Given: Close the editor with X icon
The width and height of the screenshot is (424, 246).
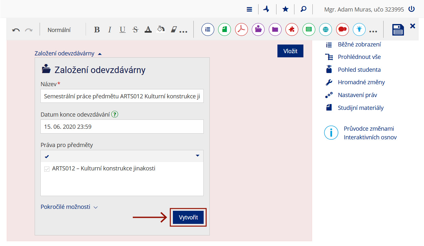Looking at the screenshot, I should pyautogui.click(x=412, y=26).
